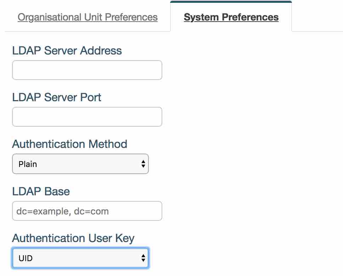The height and width of the screenshot is (276, 343).
Task: Open the Authentication Method dropdown
Action: (80, 164)
